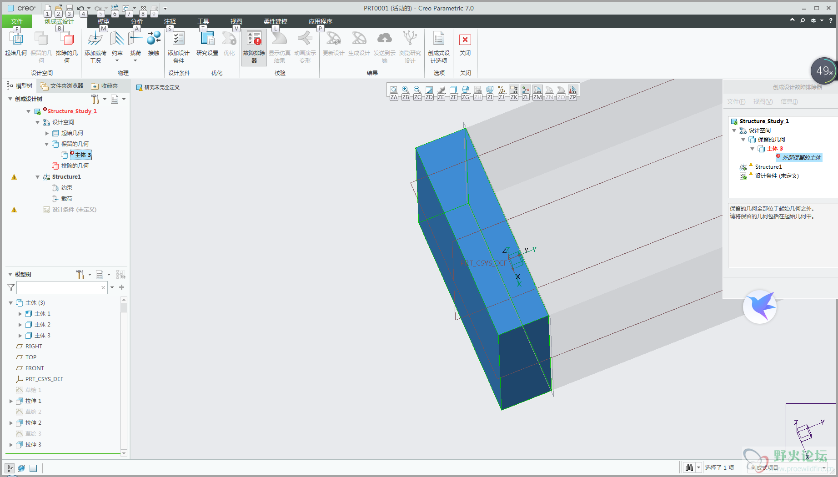Click the model tree filter funnel icon
The height and width of the screenshot is (477, 838).
11,287
